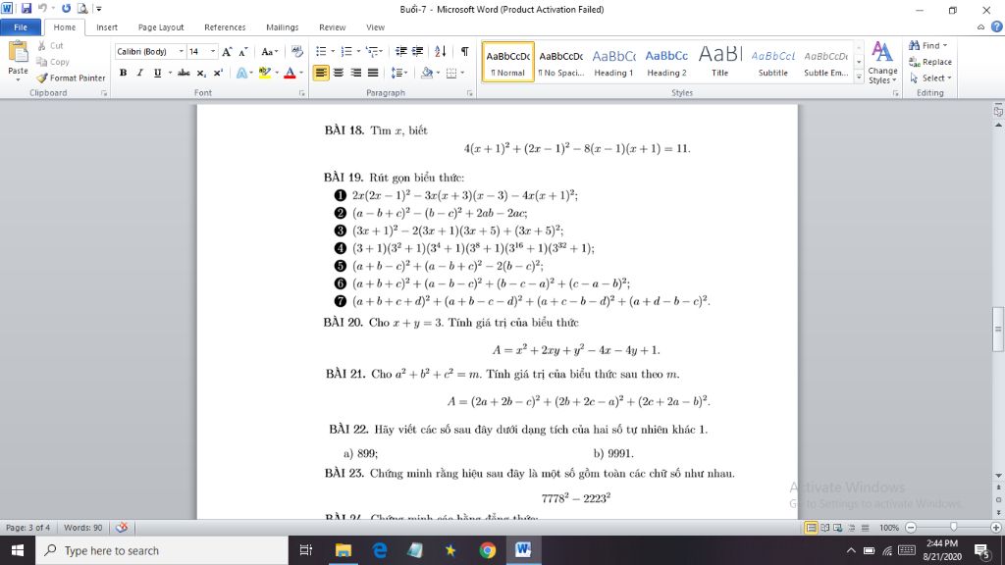The image size is (1005, 565).
Task: Apply superscript formatting
Action: click(217, 73)
